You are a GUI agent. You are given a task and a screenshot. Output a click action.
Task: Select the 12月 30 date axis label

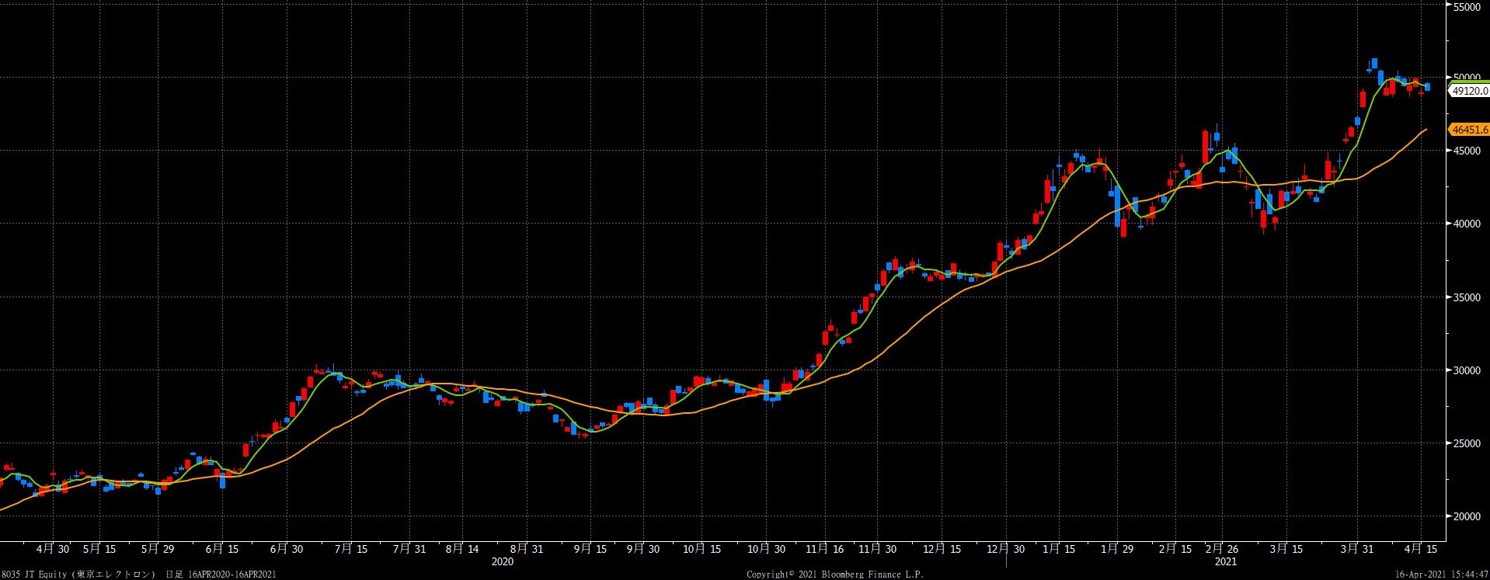[1004, 549]
